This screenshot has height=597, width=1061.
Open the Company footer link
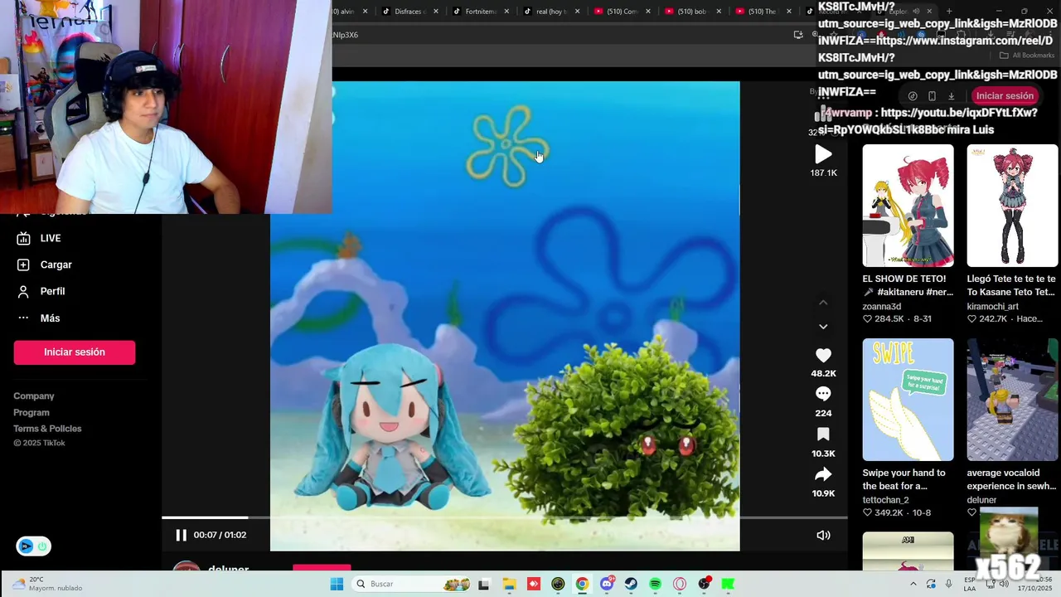[x=34, y=396]
